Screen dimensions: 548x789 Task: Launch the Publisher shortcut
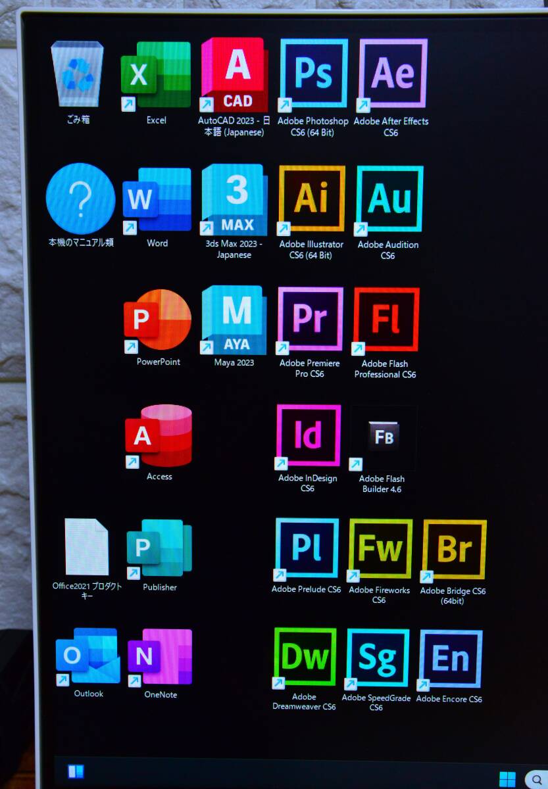point(159,549)
